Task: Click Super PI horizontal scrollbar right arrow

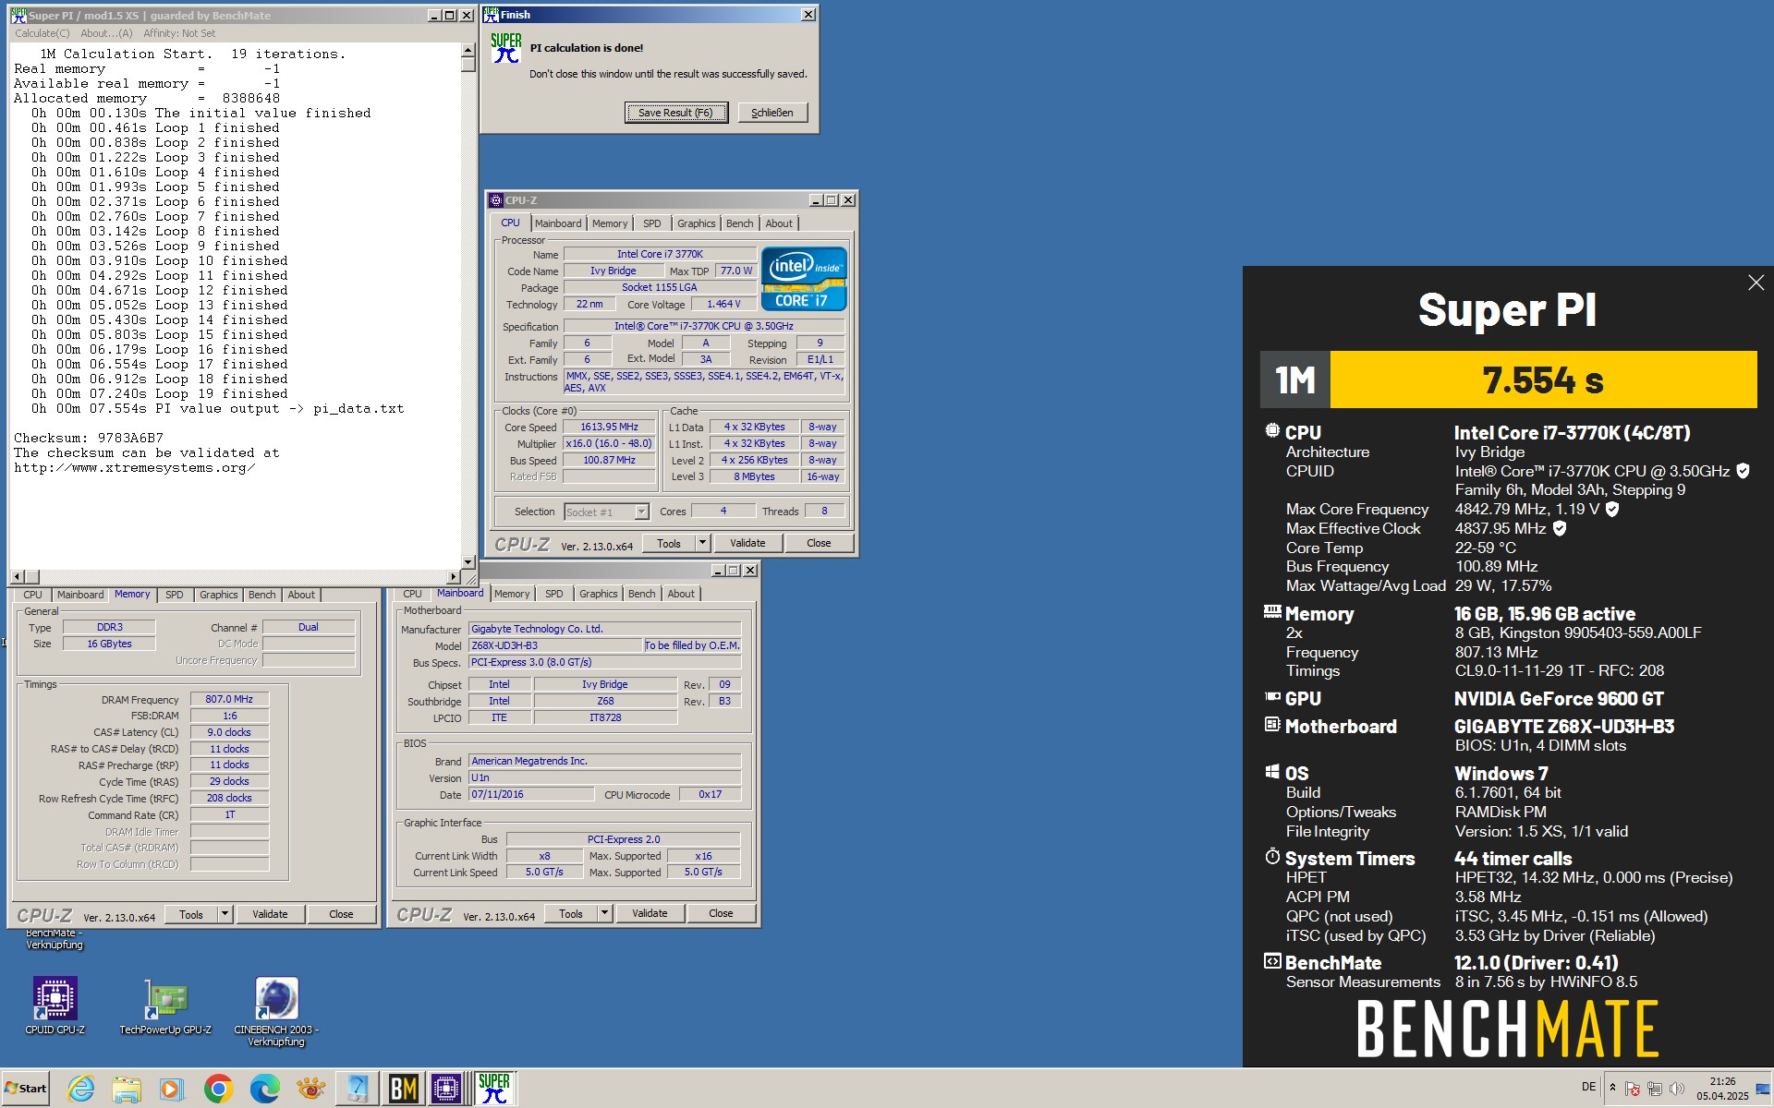Action: [x=454, y=576]
